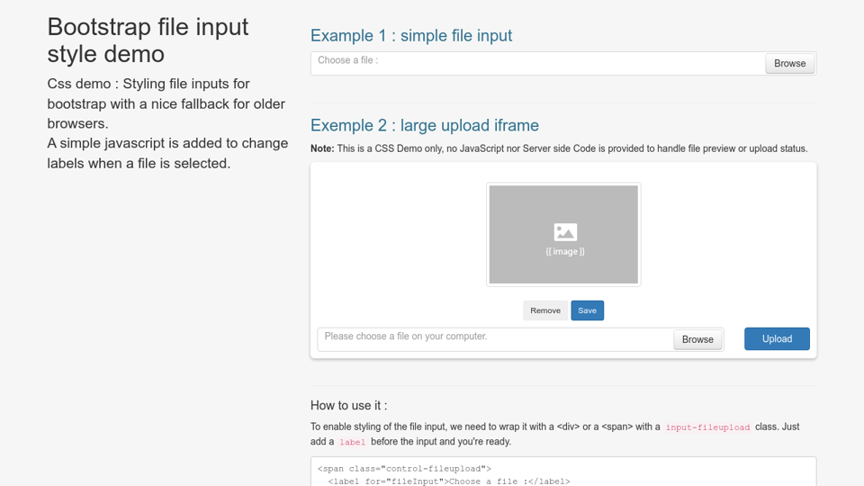Focus the 'Choose a file :' input field
The width and height of the screenshot is (864, 486).
[537, 63]
